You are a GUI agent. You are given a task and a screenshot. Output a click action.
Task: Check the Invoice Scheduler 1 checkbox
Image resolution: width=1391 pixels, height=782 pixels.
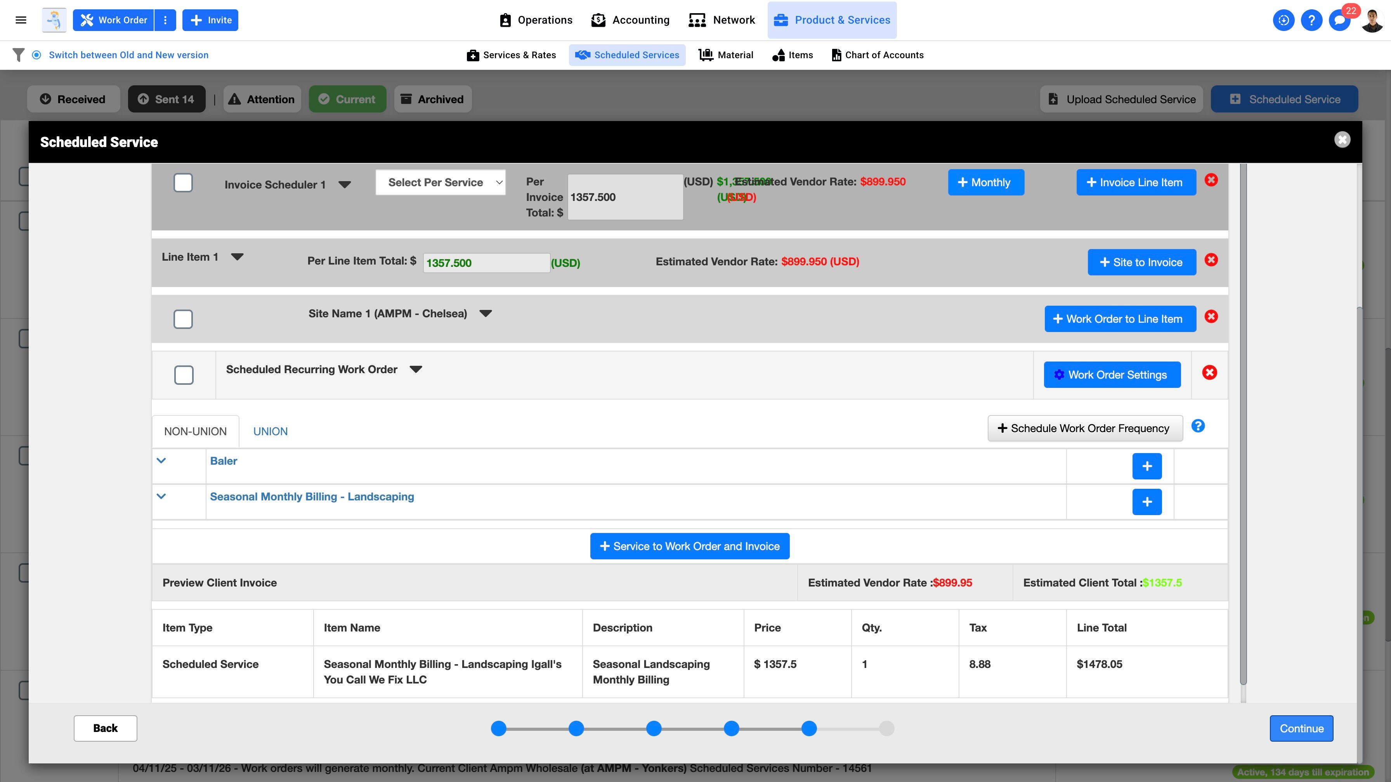[183, 183]
